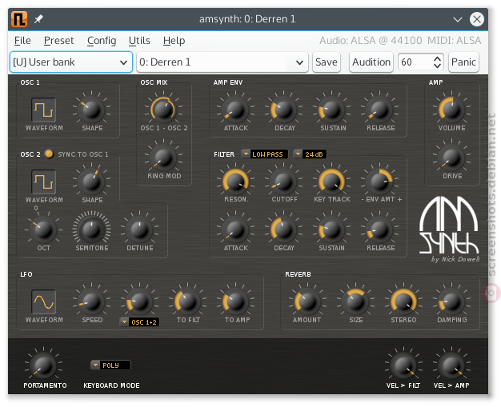Click the Reverb Amount knob
The width and height of the screenshot is (501, 407).
[307, 302]
